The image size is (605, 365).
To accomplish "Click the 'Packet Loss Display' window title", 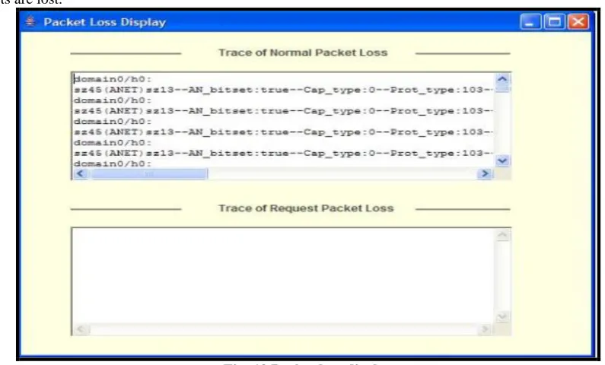I will click(104, 22).
